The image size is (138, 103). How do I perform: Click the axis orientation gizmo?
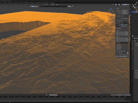[111, 11]
